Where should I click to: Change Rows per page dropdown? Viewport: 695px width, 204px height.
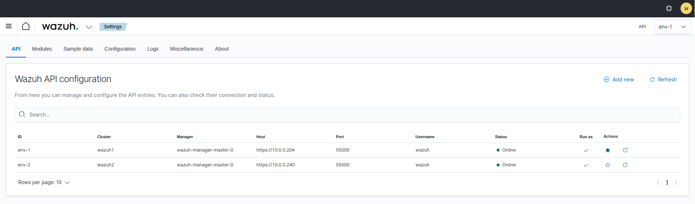[x=44, y=182]
